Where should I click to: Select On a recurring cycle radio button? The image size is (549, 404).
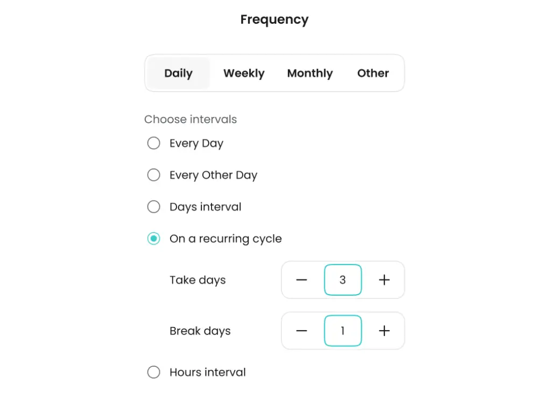click(154, 239)
